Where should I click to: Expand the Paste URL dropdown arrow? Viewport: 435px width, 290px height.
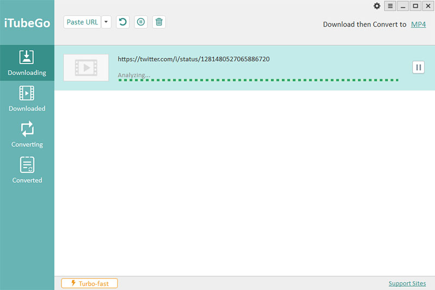pyautogui.click(x=106, y=22)
